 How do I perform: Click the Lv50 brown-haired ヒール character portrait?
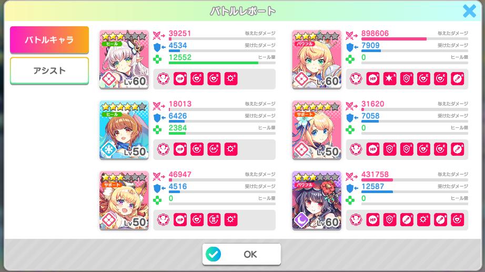coord(124,130)
